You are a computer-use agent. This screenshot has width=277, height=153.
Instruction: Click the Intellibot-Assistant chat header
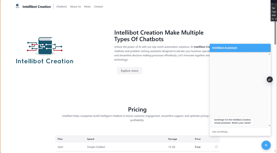(x=240, y=48)
